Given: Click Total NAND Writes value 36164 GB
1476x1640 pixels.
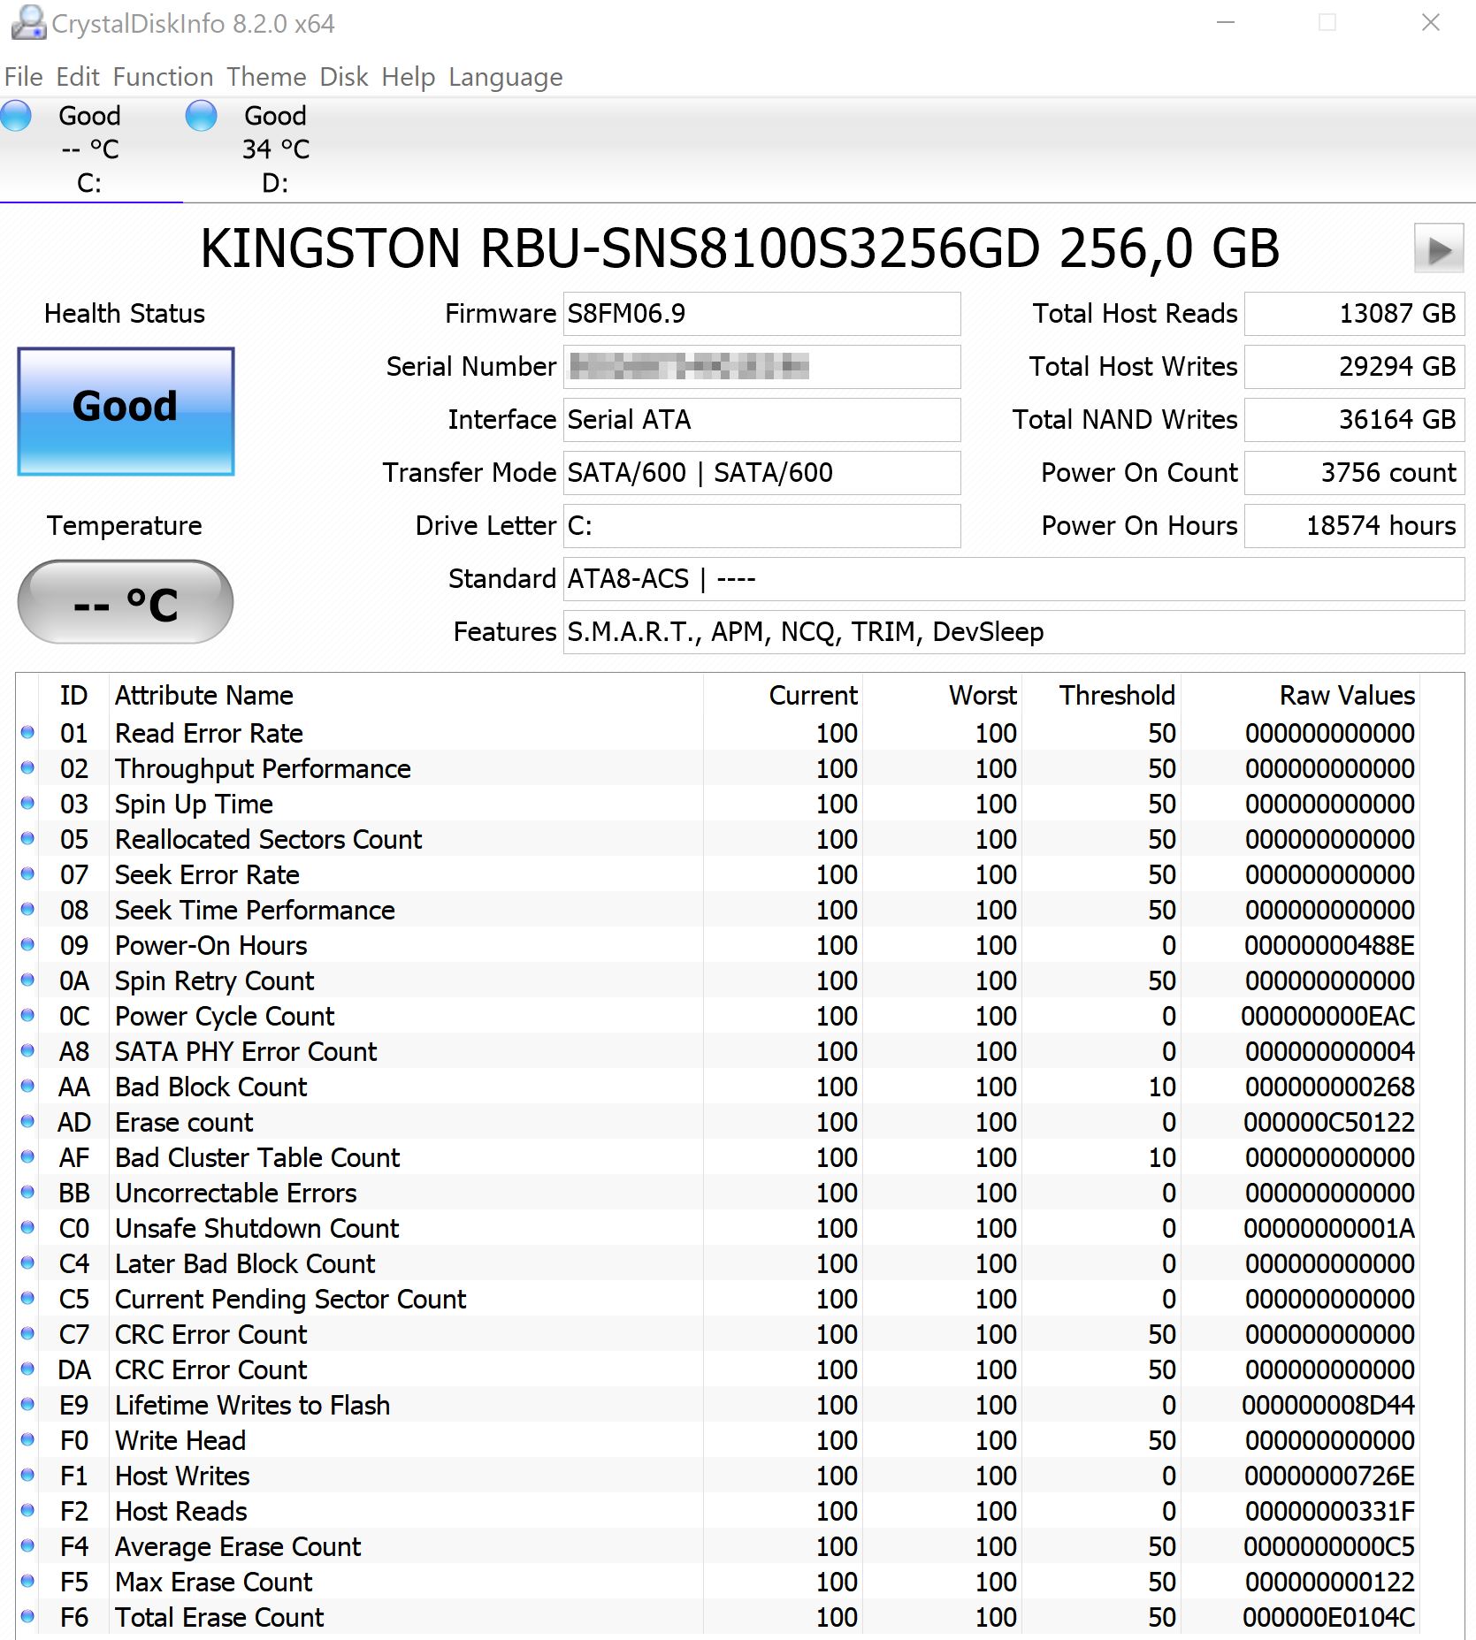Looking at the screenshot, I should [x=1354, y=420].
